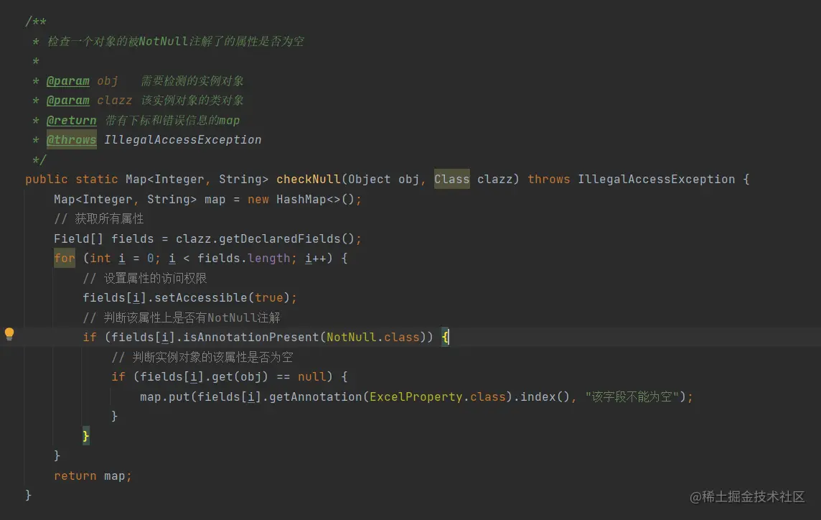Click 'fields.length' in for loop
The height and width of the screenshot is (520, 821).
243,259
